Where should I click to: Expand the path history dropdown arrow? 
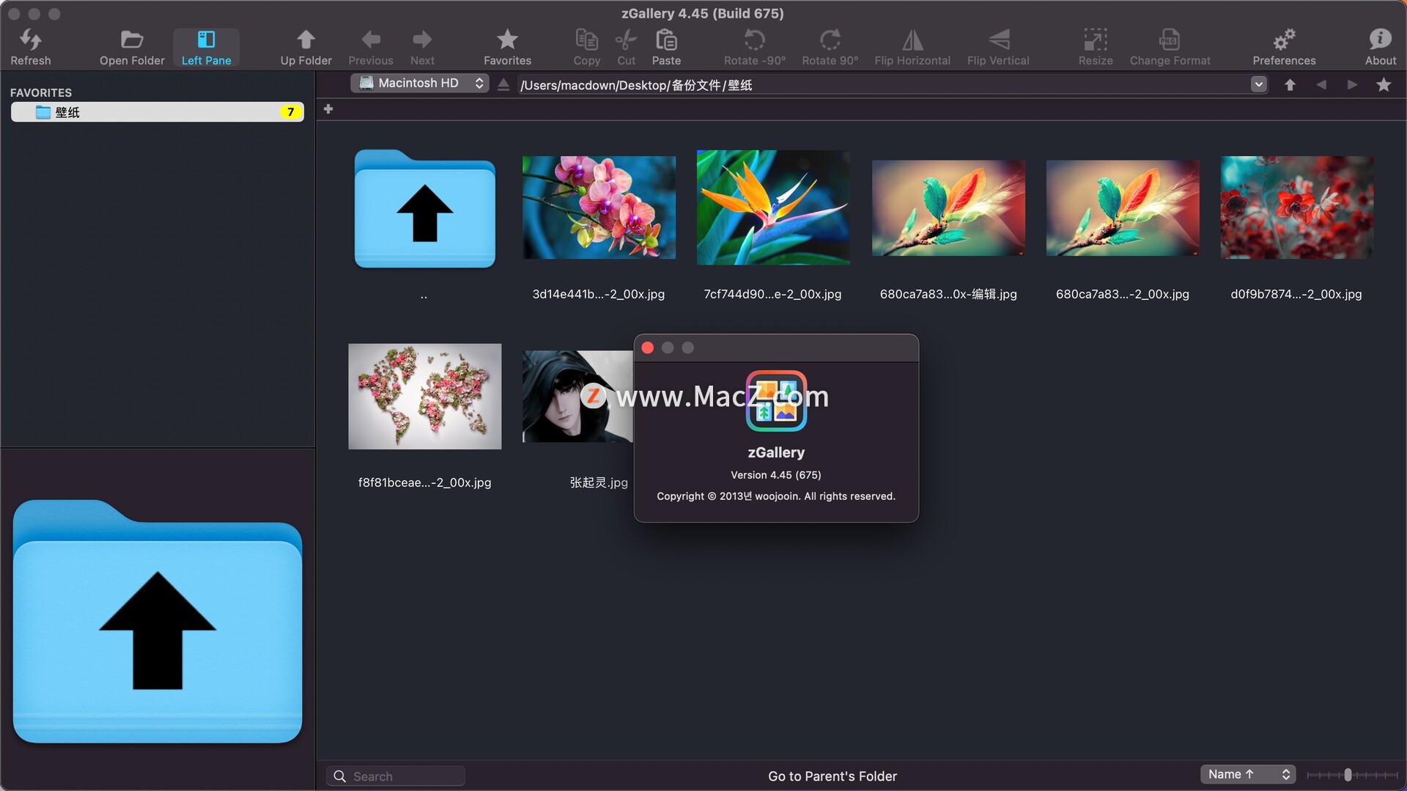coord(1258,85)
